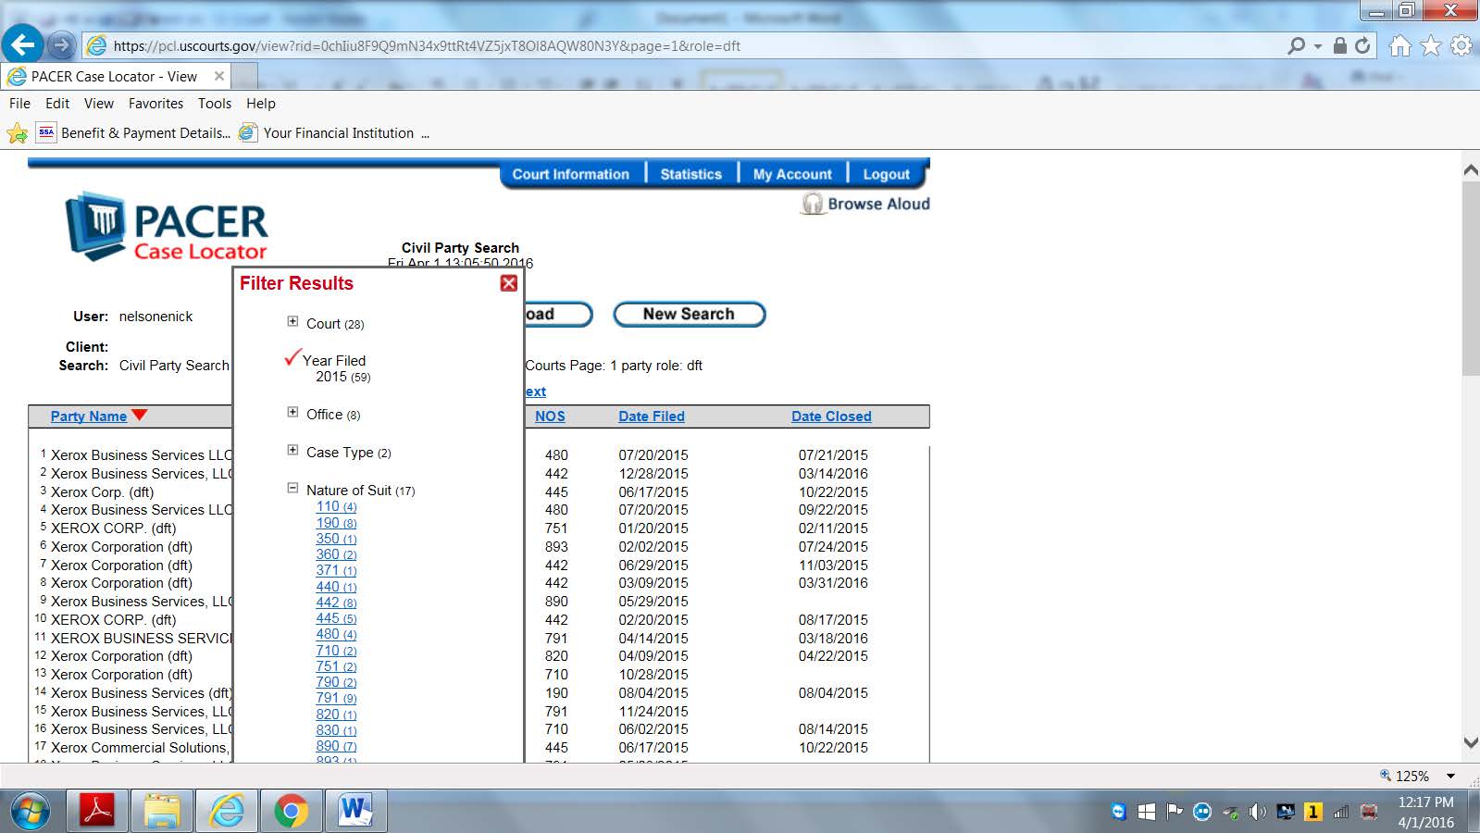Filter by nature of suit 480

tap(336, 634)
